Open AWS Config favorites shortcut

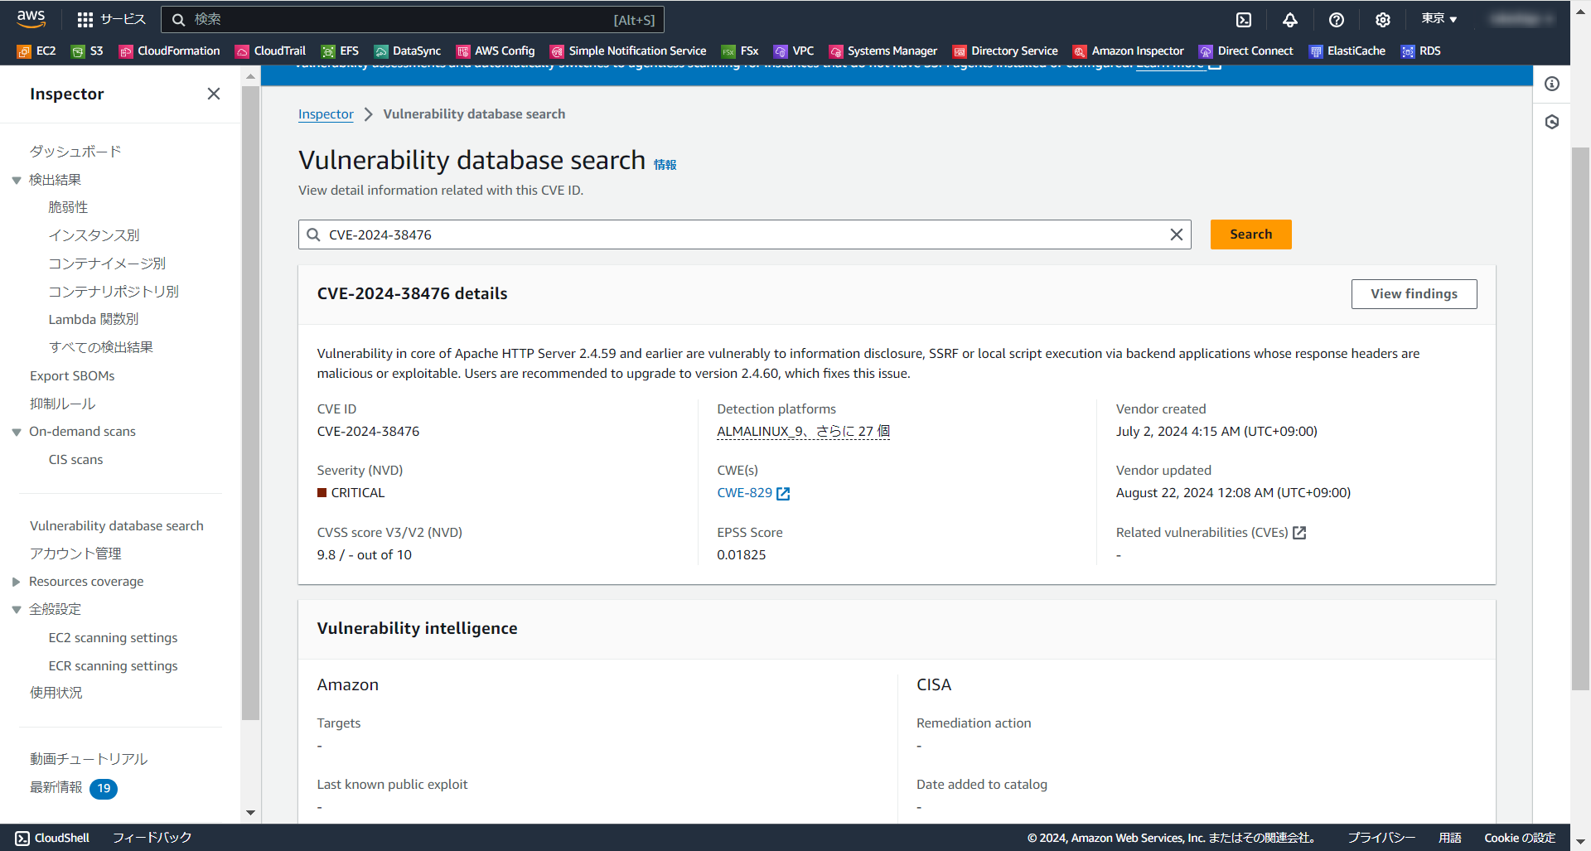(496, 51)
